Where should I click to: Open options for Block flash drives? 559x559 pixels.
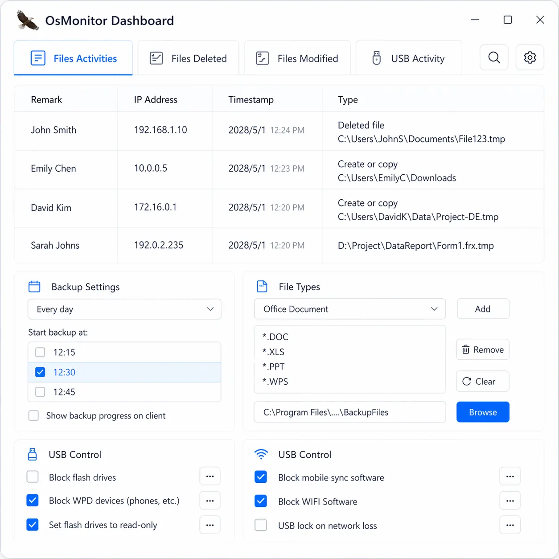(210, 477)
